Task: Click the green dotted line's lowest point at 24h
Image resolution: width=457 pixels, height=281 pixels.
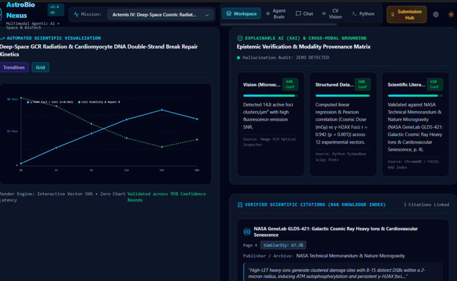Action: click(x=162, y=147)
